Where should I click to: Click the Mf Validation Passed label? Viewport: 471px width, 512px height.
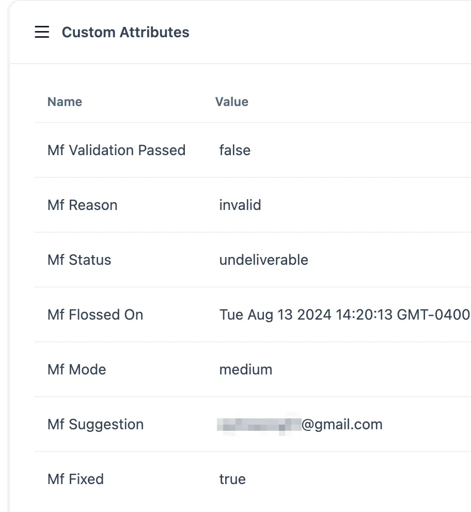116,150
